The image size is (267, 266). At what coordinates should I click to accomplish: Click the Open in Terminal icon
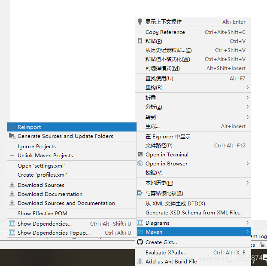point(140,154)
